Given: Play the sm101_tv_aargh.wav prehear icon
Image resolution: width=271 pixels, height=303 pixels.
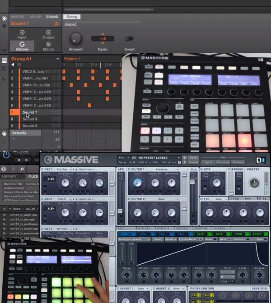Looking at the screenshot, I should (x=4, y=215).
